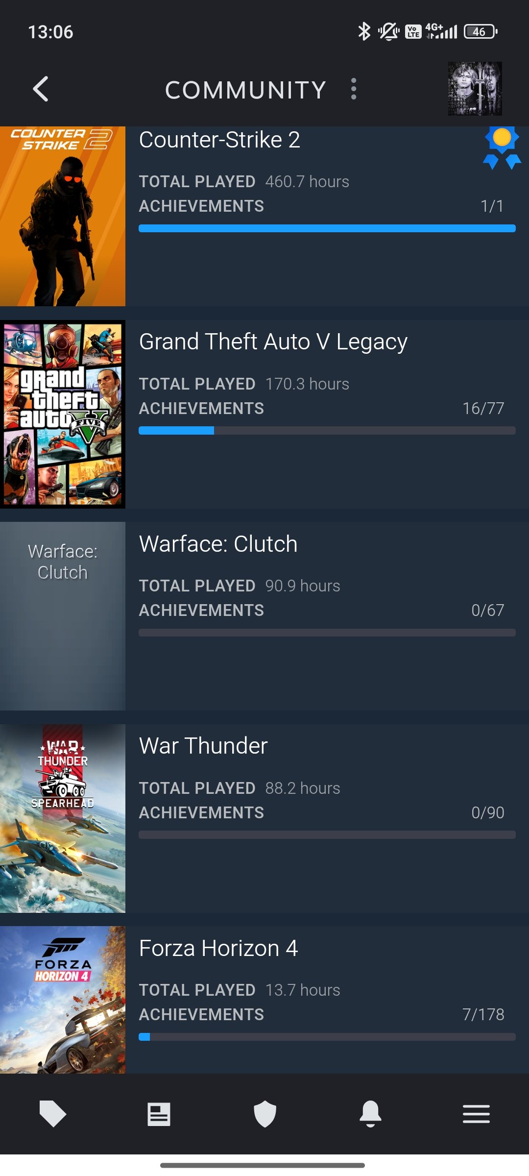This screenshot has width=529, height=1176.
Task: Open the hamburger menu icon
Action: [476, 1114]
